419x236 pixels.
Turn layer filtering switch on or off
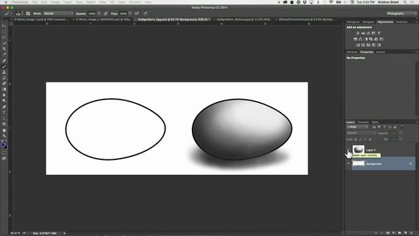[x=401, y=127]
